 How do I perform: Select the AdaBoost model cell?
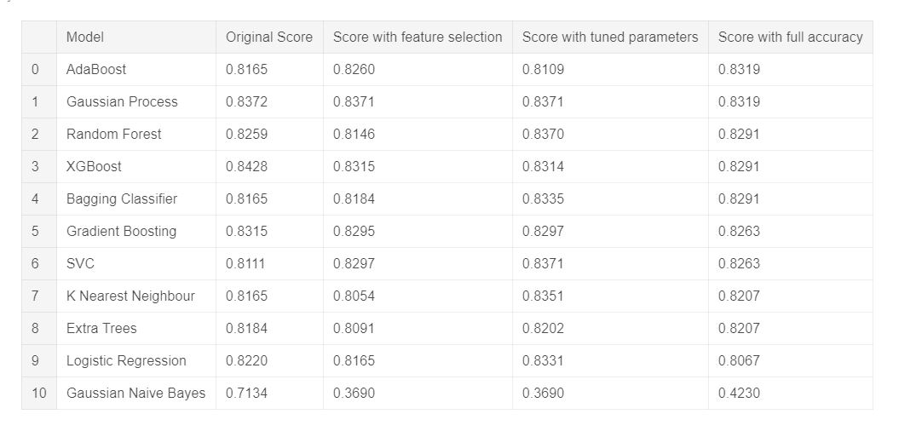pos(96,70)
